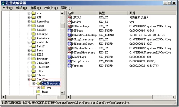The width and height of the screenshot is (179, 107).
Task: Click the (默认) string value icon
Action: 69,17
